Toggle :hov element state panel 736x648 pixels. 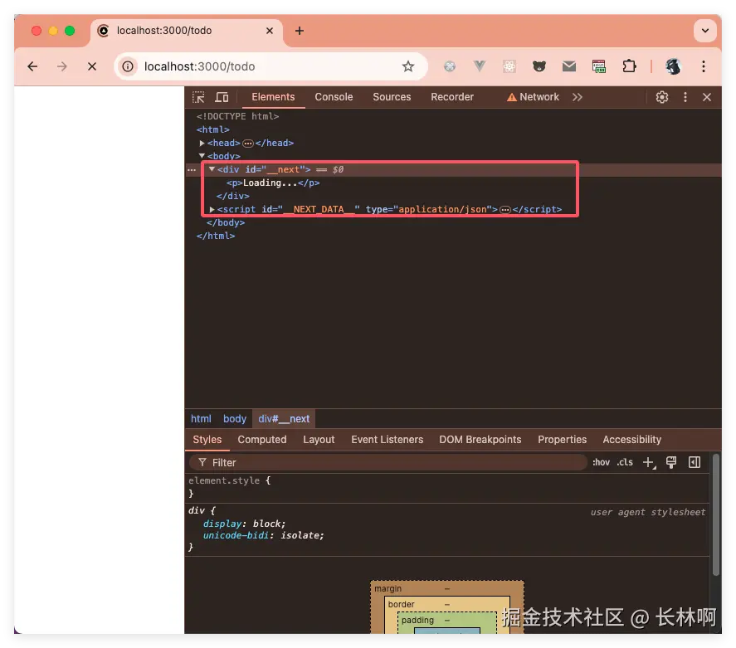pyautogui.click(x=601, y=463)
